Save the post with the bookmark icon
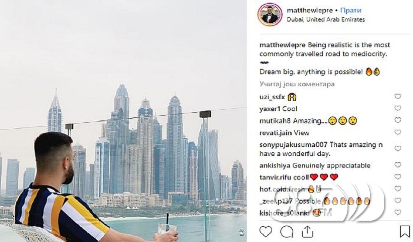Viewport: 413px width, 242px height. 404,232
